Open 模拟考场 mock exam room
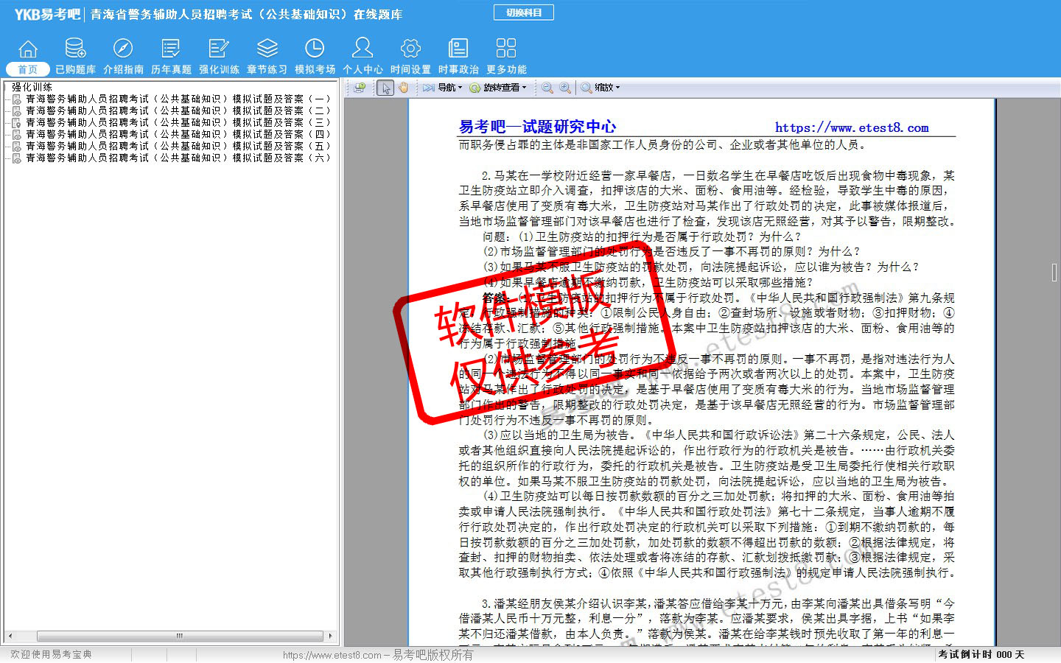The height and width of the screenshot is (663, 1061). pyautogui.click(x=315, y=57)
